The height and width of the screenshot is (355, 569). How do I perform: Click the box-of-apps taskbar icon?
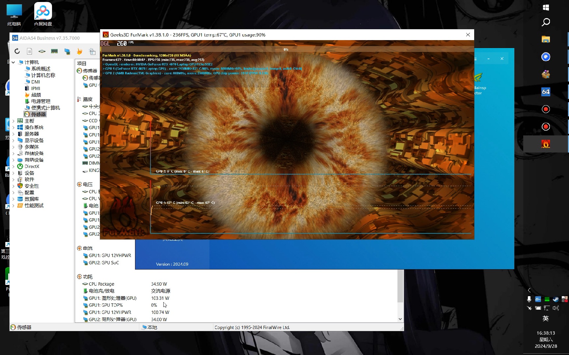coord(546,74)
